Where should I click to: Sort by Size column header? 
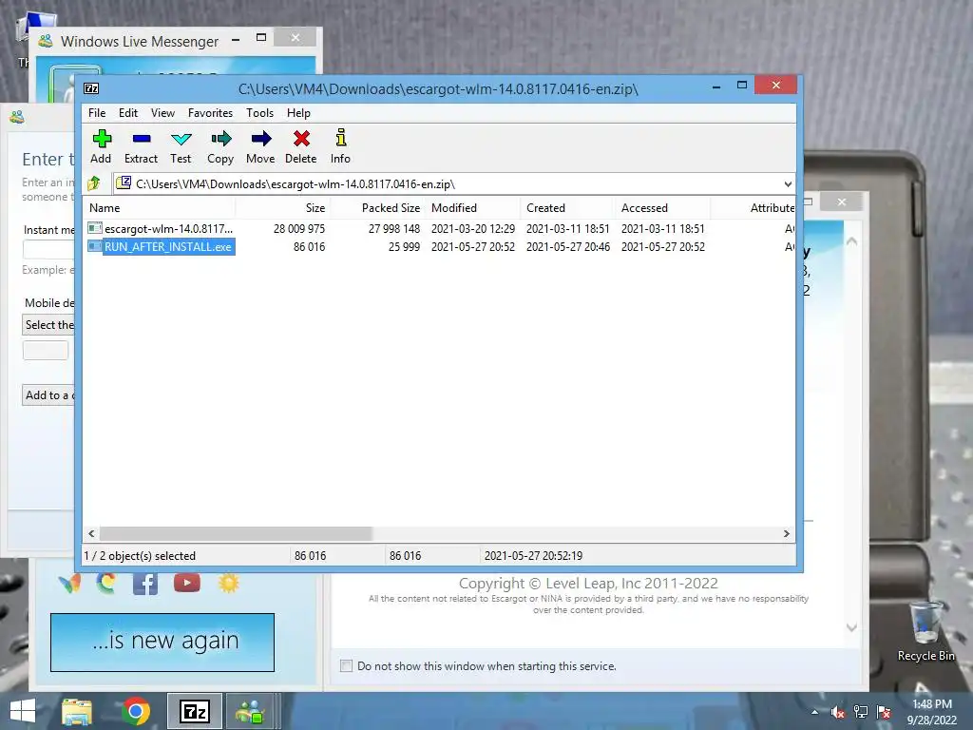(x=282, y=208)
